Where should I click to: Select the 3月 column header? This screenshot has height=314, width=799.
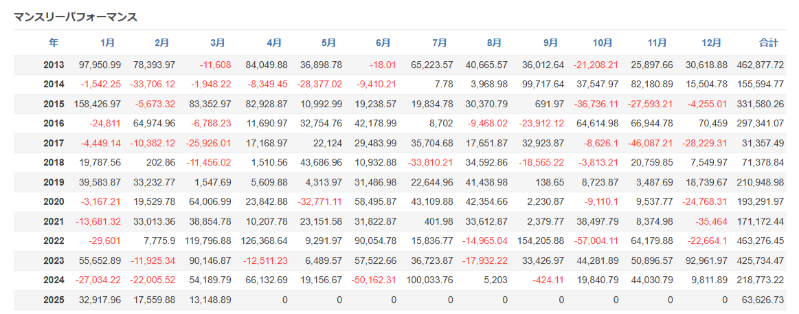217,43
